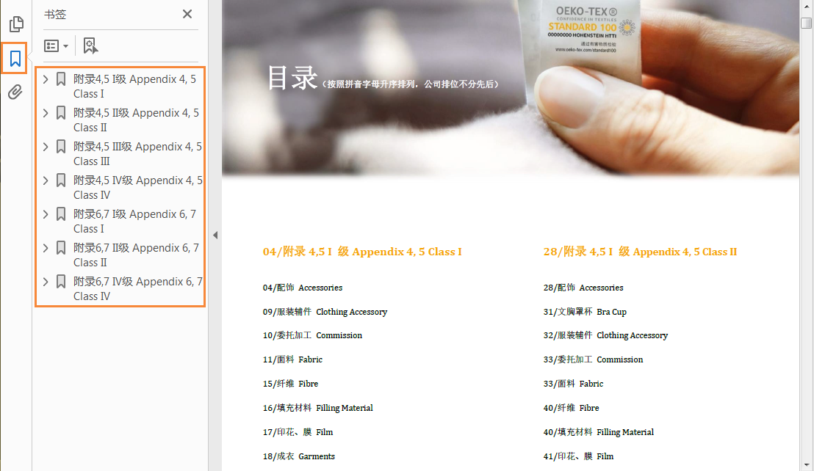Open the 11/面料 Fabric contents entry
814x471 pixels.
[292, 359]
